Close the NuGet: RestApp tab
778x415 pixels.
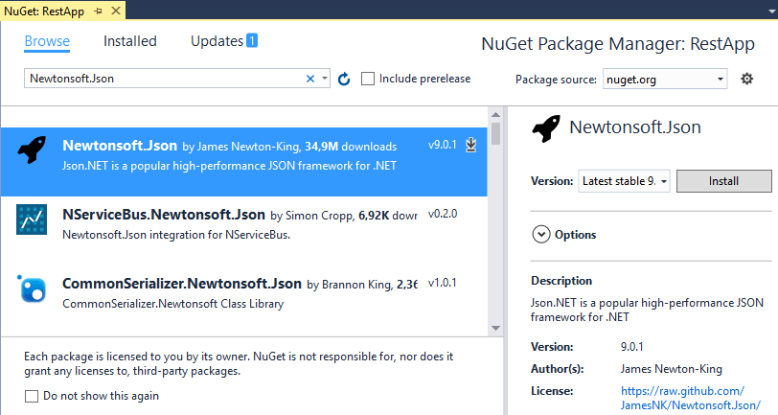coord(116,11)
